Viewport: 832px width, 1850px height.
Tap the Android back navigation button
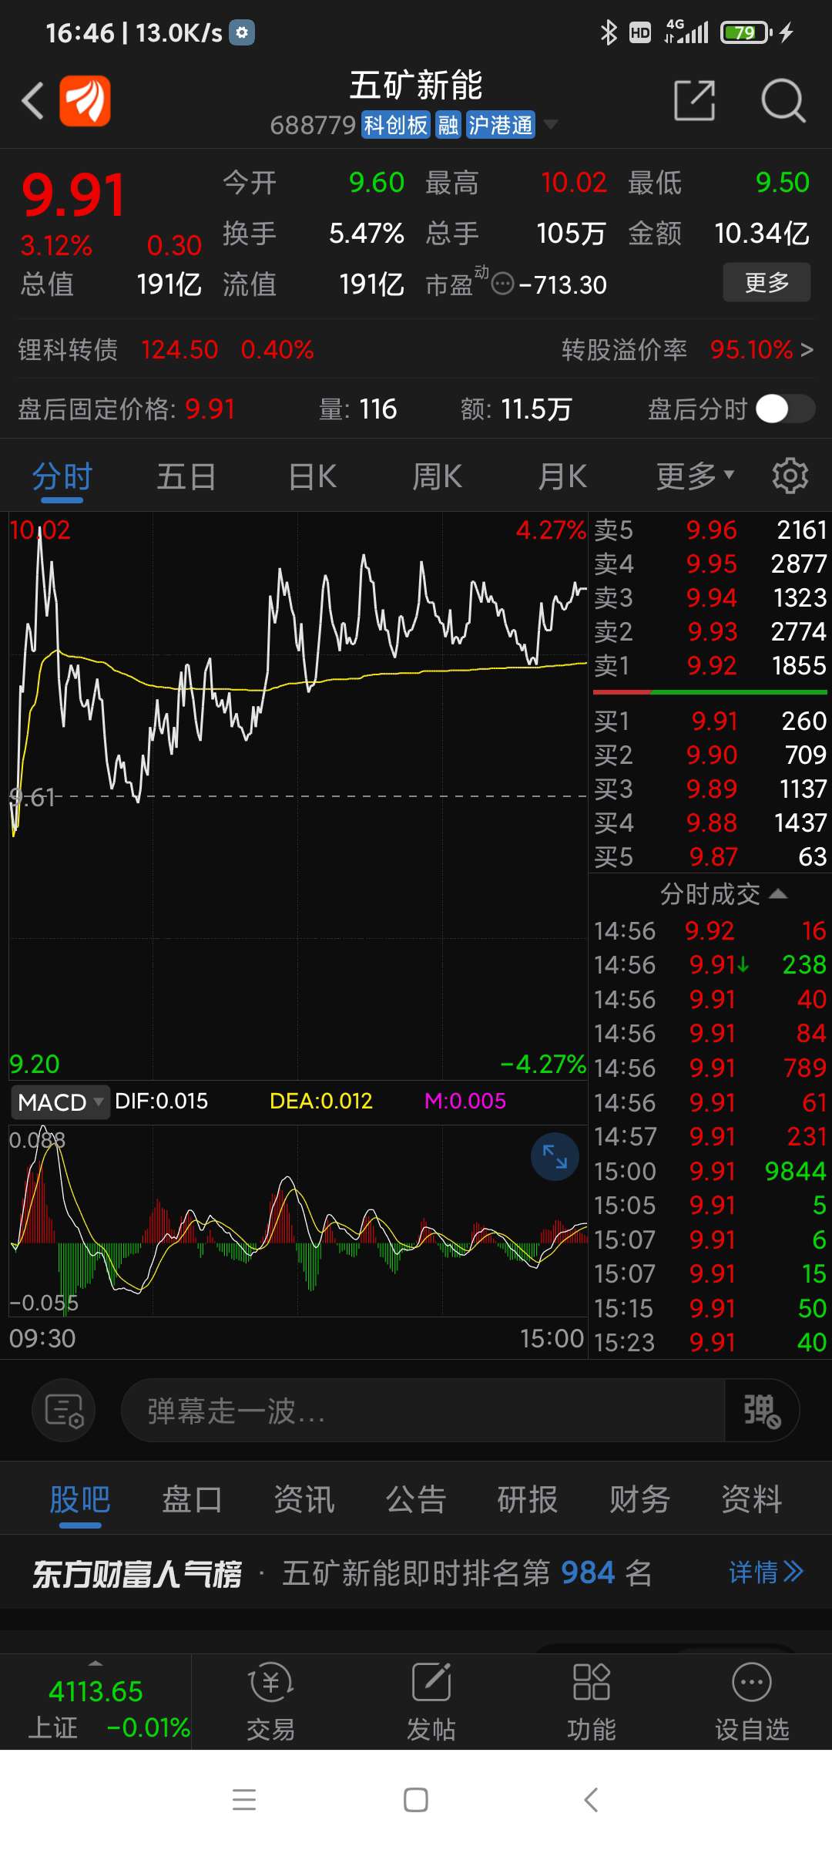591,1800
